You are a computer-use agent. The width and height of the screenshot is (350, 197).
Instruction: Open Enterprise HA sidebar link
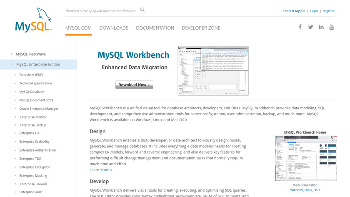29,133
